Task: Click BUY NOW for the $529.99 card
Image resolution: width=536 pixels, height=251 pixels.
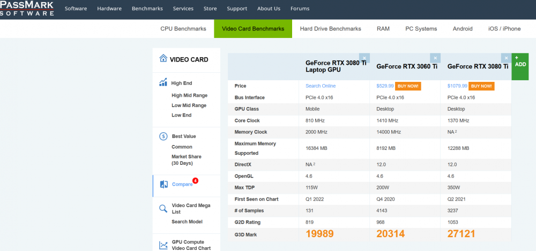Action: point(409,86)
